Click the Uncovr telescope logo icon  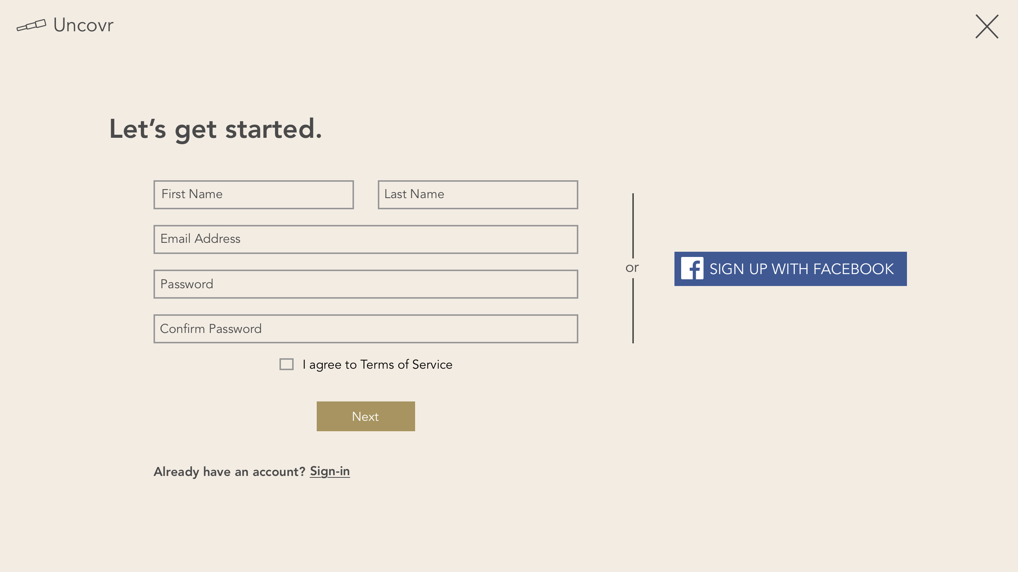31,25
